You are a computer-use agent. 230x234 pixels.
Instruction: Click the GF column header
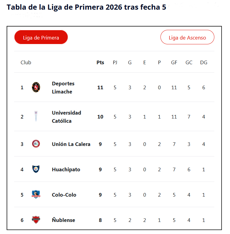pyautogui.click(x=174, y=62)
